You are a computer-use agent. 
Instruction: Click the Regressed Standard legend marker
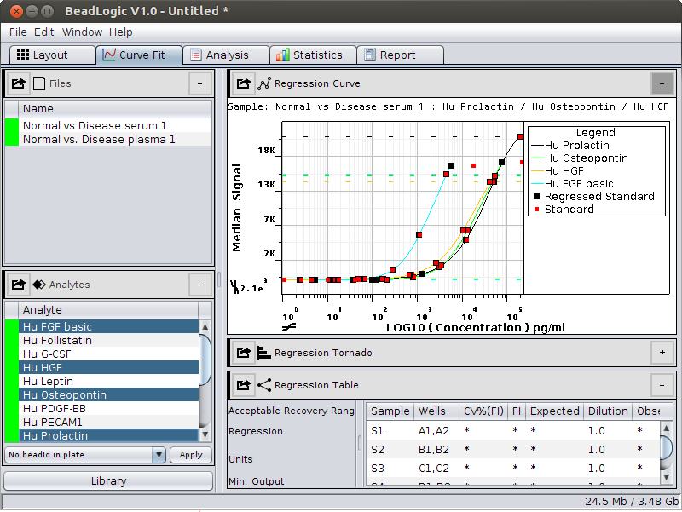(x=536, y=197)
